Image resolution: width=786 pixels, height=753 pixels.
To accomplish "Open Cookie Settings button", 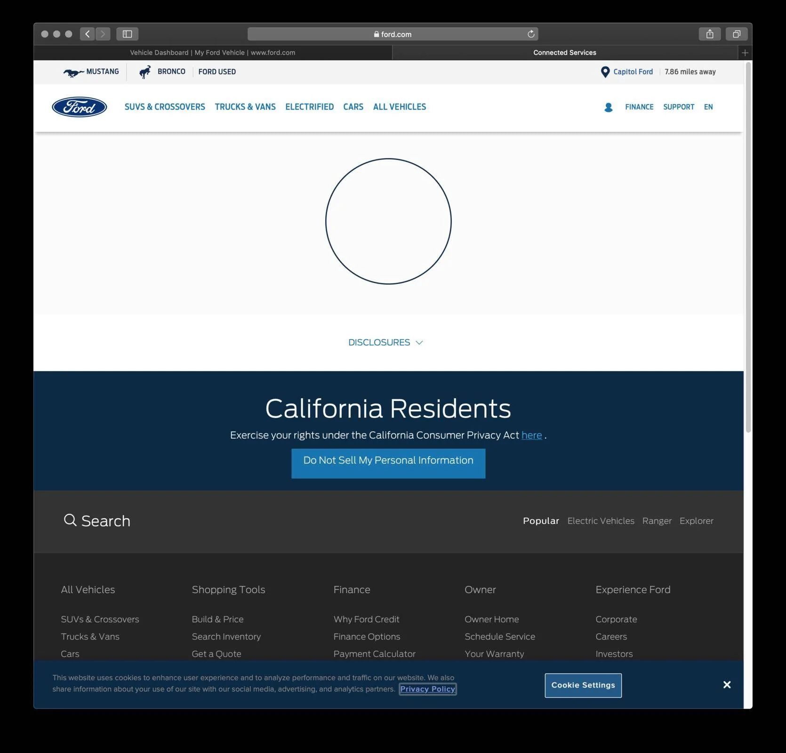I will point(583,685).
